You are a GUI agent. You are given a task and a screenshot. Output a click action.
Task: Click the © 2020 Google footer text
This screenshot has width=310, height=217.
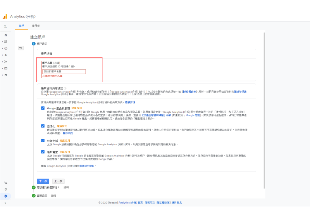pyautogui.click(x=108, y=203)
